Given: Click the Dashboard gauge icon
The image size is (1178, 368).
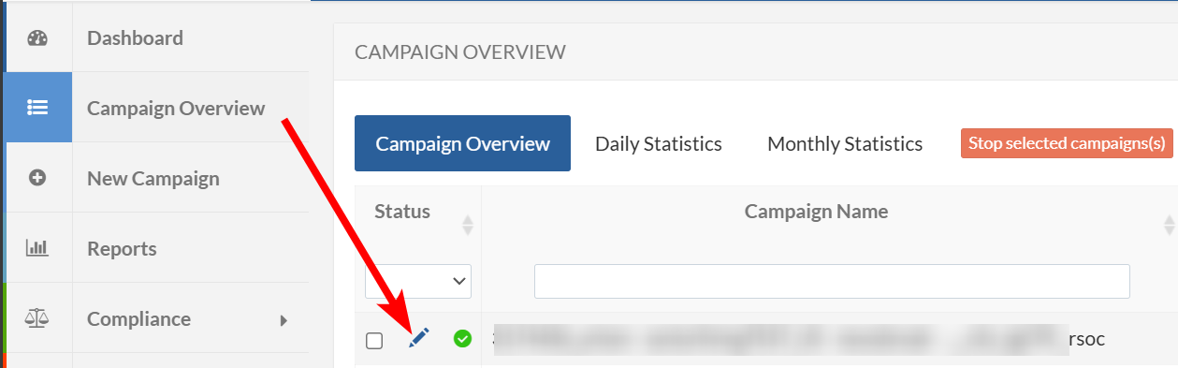Looking at the screenshot, I should coord(37,38).
